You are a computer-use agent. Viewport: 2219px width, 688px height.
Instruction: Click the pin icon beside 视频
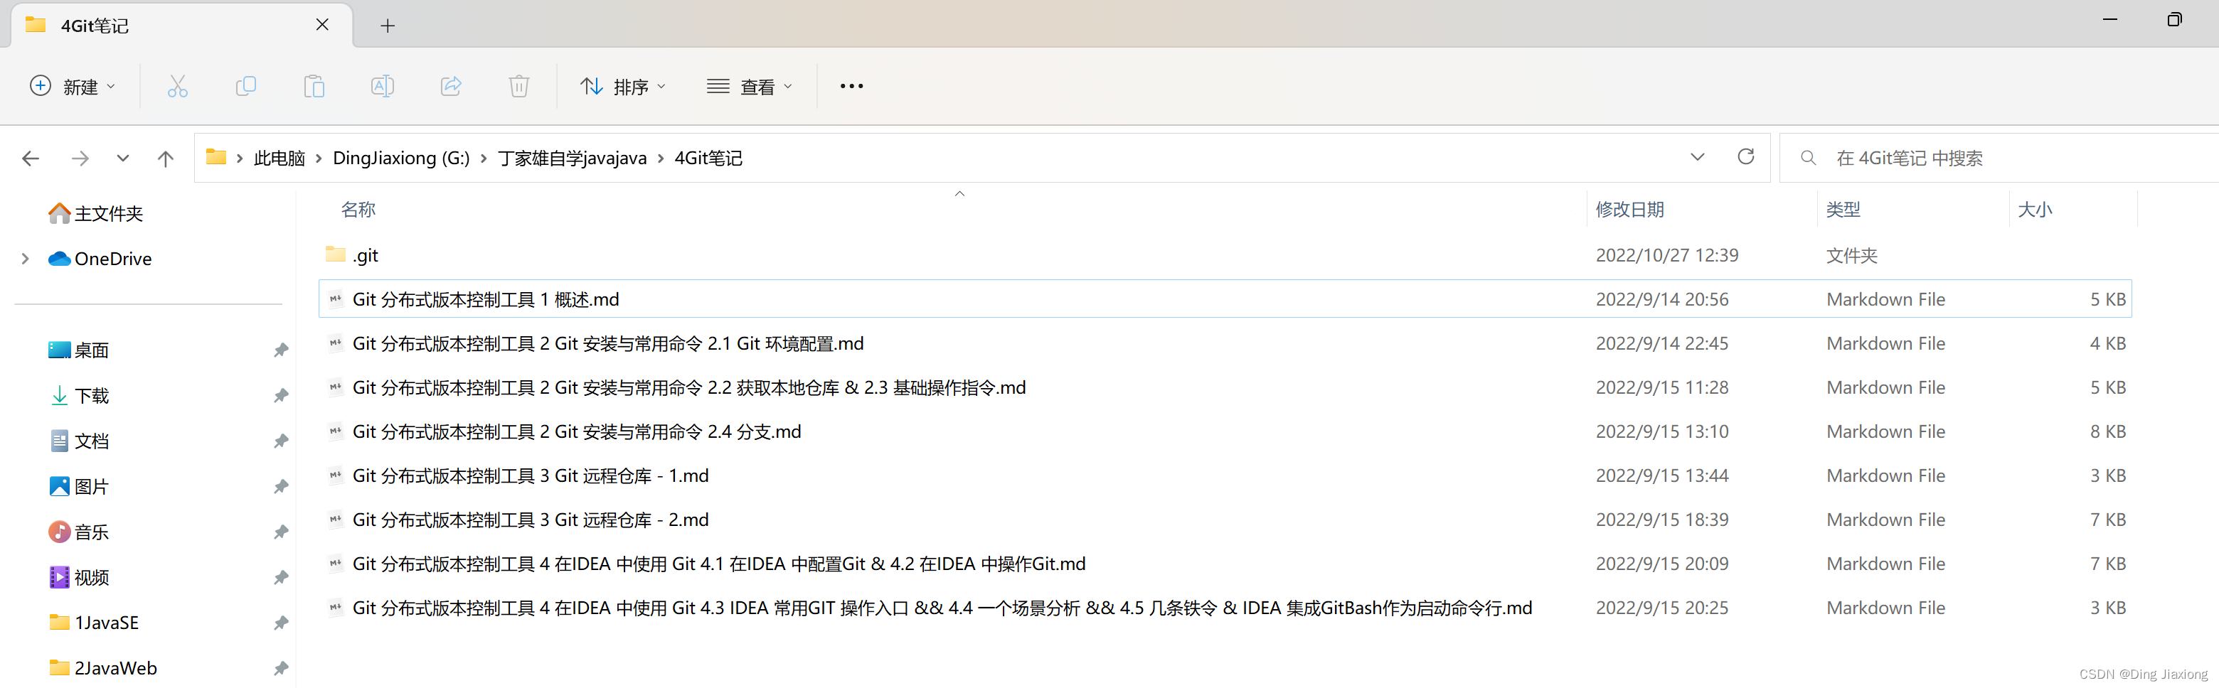(281, 577)
